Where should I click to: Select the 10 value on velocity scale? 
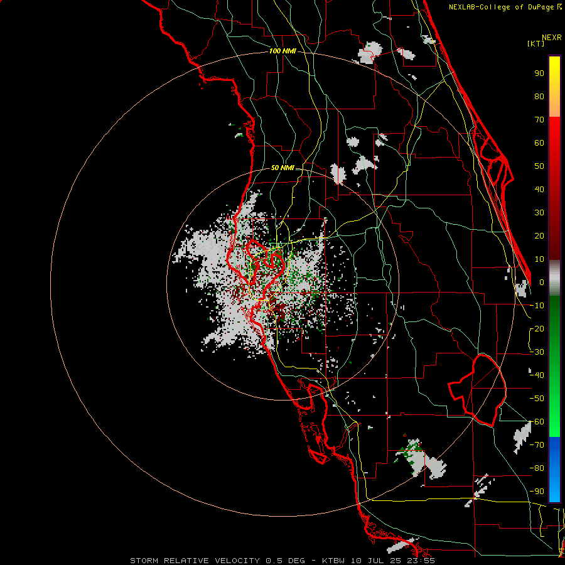539,259
